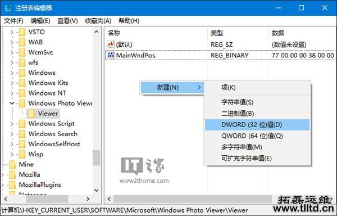Click the Windows Kits folder icon
Viewport: 337px width, 216px height.
pos(22,83)
